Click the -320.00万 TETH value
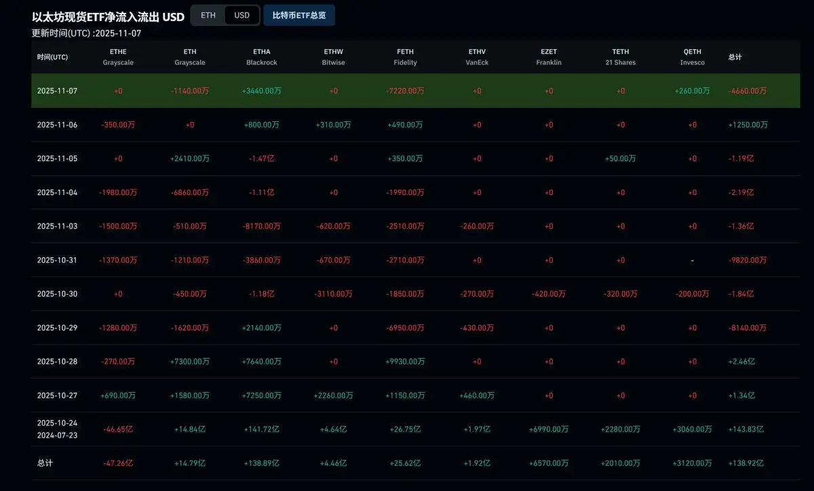This screenshot has width=814, height=491. click(x=621, y=294)
